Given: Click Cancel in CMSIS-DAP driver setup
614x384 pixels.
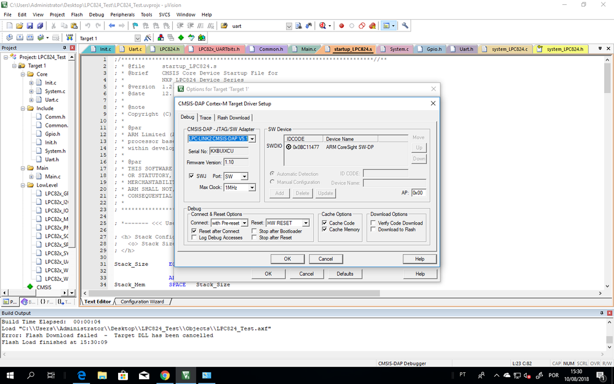Looking at the screenshot, I should click(325, 258).
